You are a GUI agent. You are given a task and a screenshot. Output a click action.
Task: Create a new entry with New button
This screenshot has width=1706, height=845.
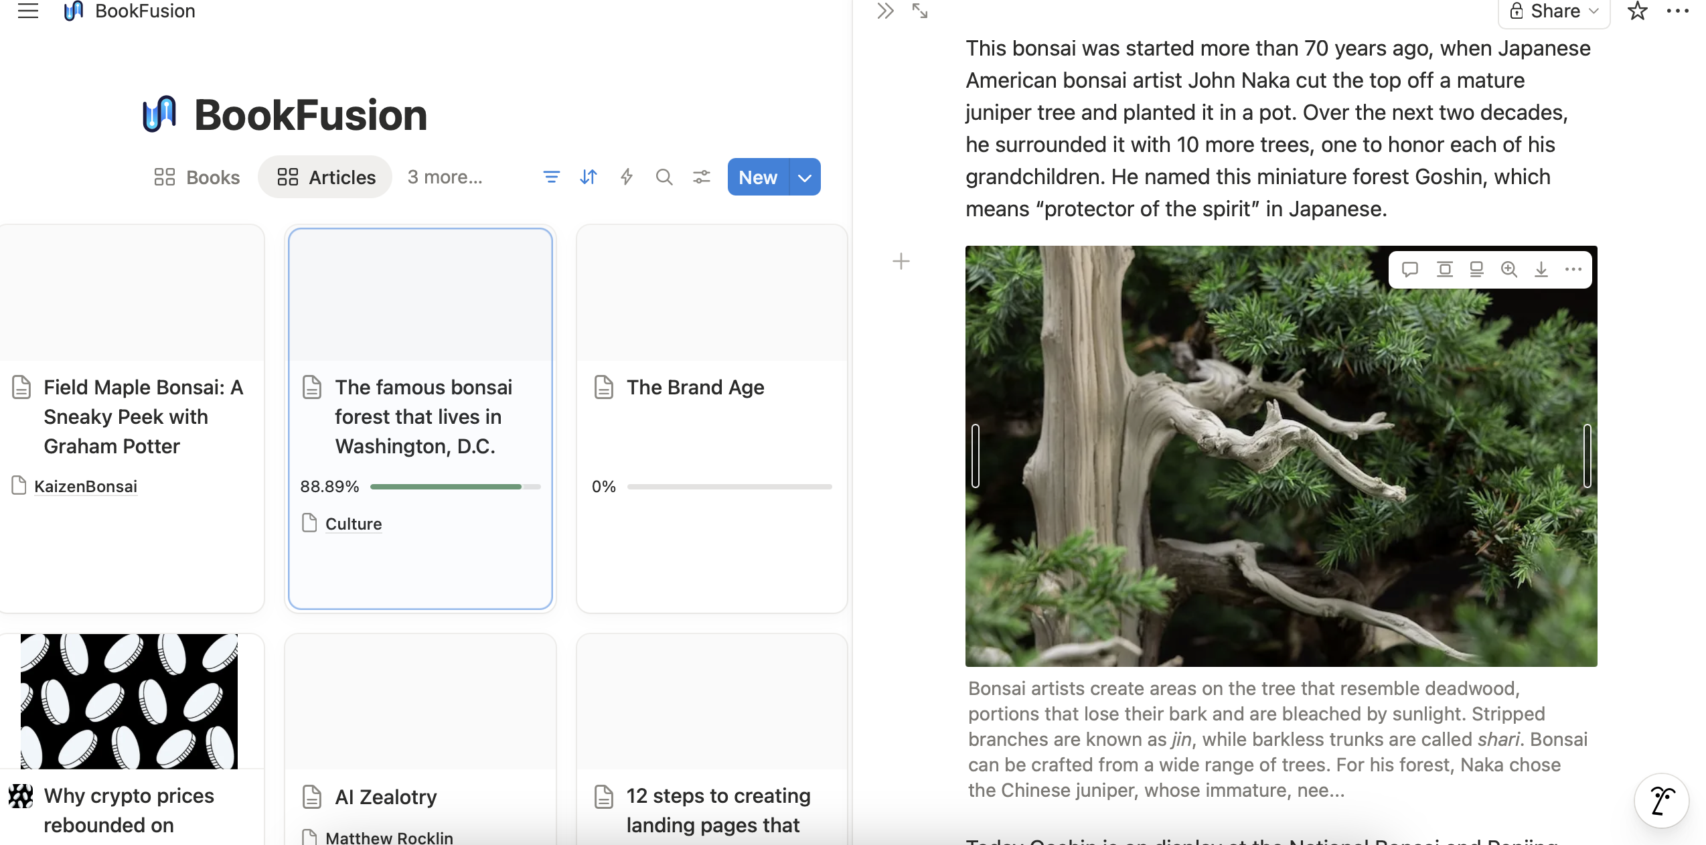pos(758,177)
